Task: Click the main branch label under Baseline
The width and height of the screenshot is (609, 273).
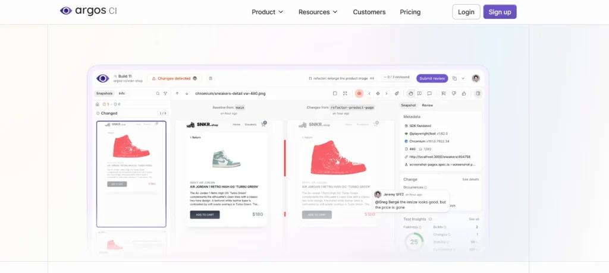Action: click(x=240, y=107)
